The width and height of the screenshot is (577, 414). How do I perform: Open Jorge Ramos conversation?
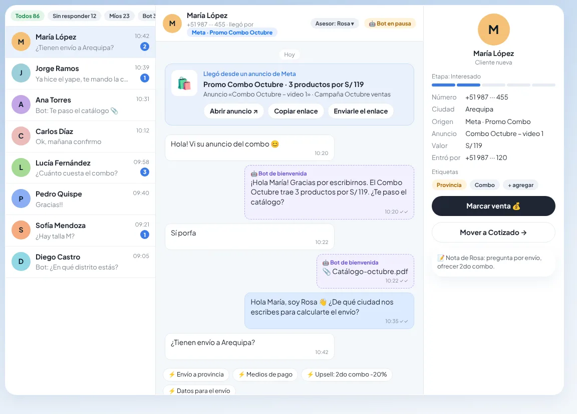point(80,73)
